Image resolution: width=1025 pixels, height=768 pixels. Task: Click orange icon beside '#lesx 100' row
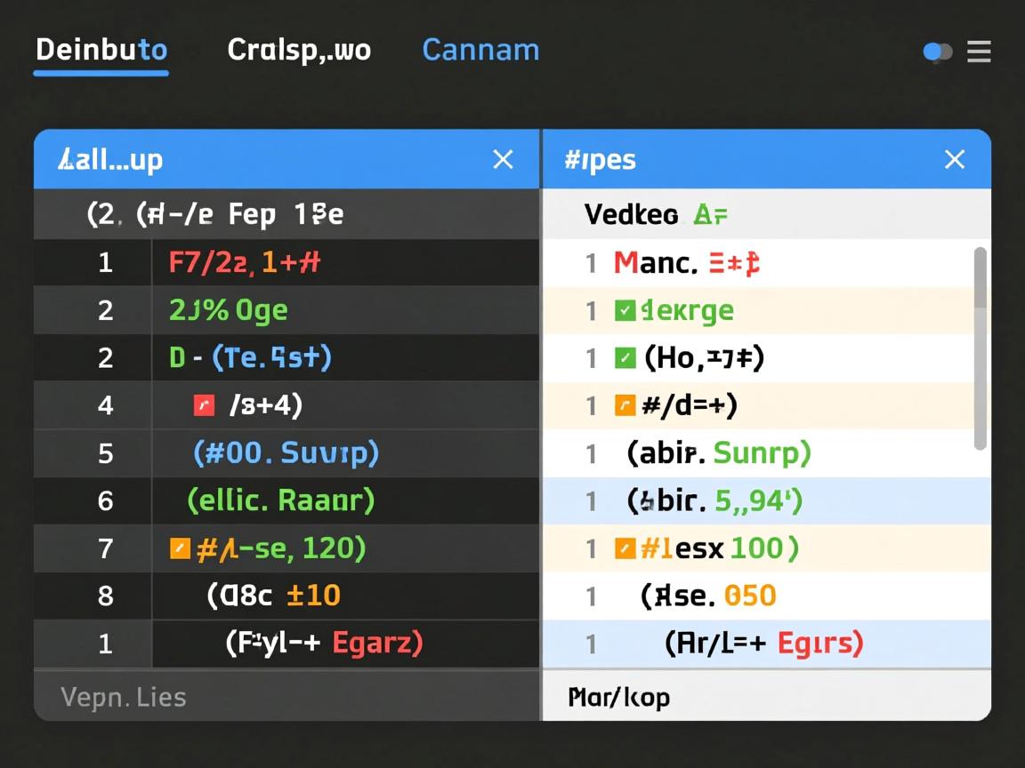point(625,548)
